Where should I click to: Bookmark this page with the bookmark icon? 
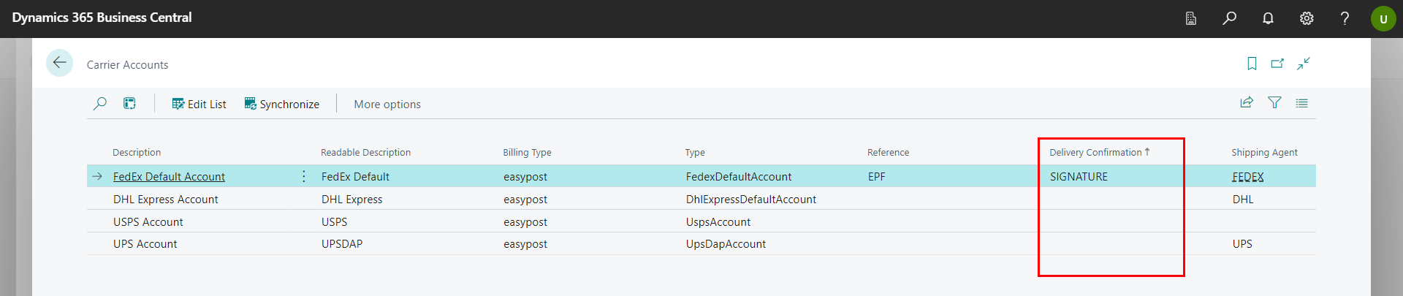tap(1252, 64)
